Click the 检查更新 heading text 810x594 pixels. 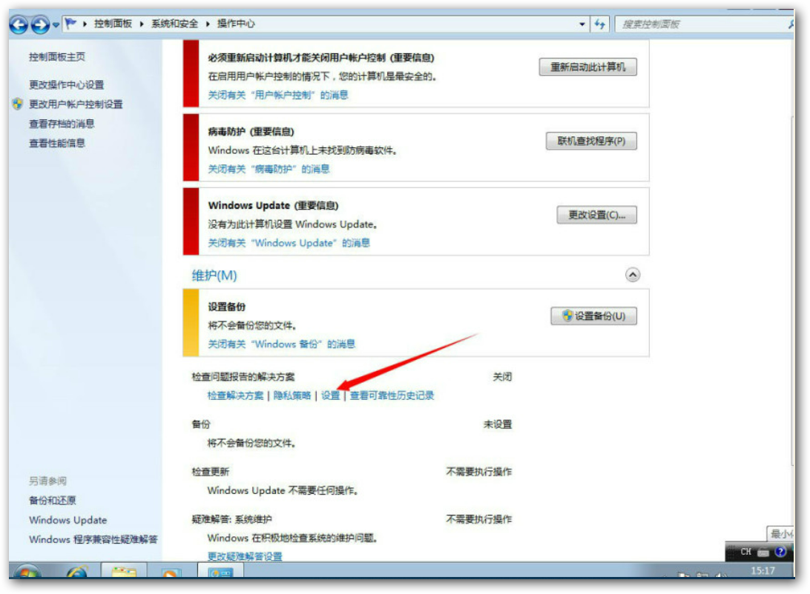210,472
